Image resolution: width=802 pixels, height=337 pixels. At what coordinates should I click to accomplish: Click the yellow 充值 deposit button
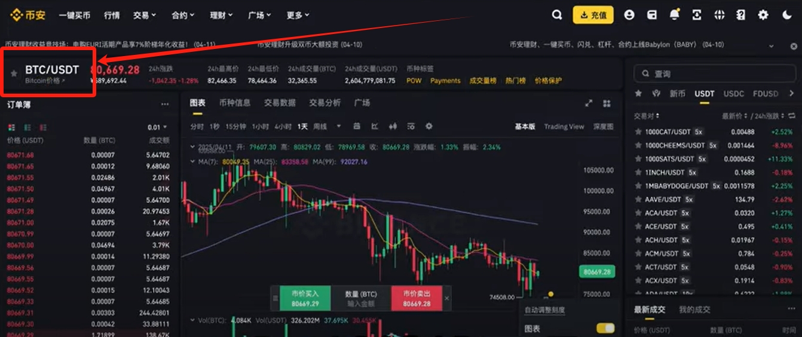point(593,15)
